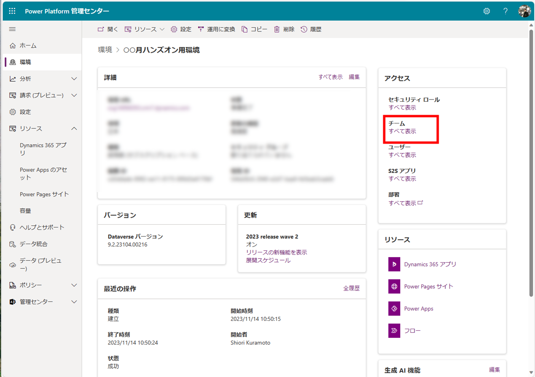This screenshot has height=377, width=535.
Task: Click the scrollbar down arrow
Action: tap(531, 373)
